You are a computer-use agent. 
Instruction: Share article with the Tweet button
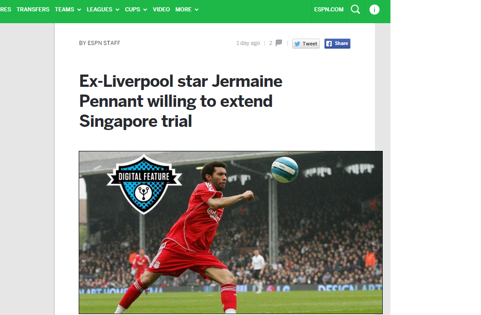click(306, 44)
